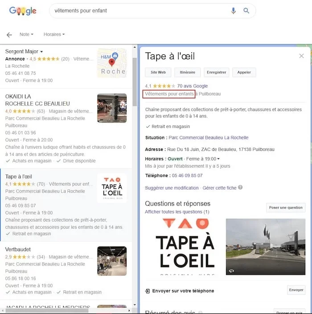Select the Sergent Major listing title
312x314 pixels.
[x=22, y=52]
